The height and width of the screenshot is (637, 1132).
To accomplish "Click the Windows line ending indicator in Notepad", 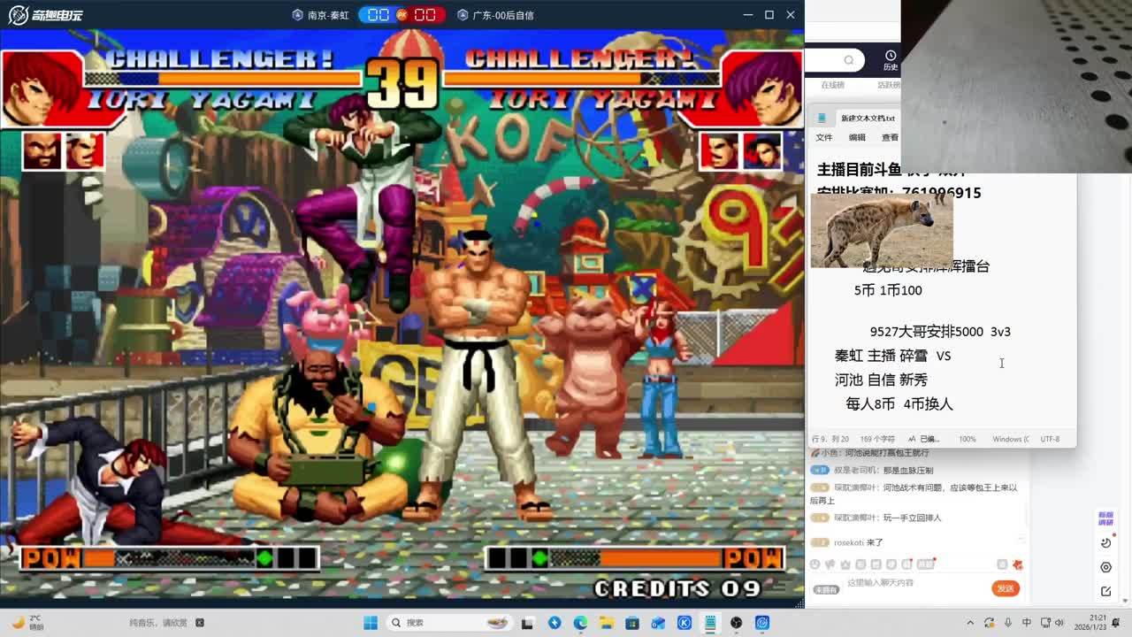I will click(1010, 439).
